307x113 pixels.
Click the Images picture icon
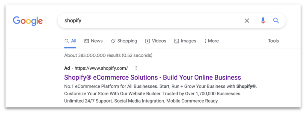pos(177,41)
